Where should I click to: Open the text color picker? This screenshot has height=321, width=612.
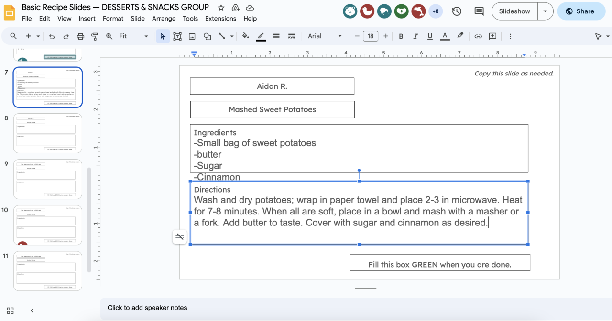pos(445,36)
